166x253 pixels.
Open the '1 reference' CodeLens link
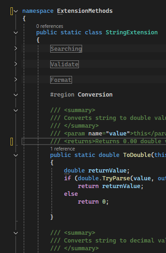(62, 149)
